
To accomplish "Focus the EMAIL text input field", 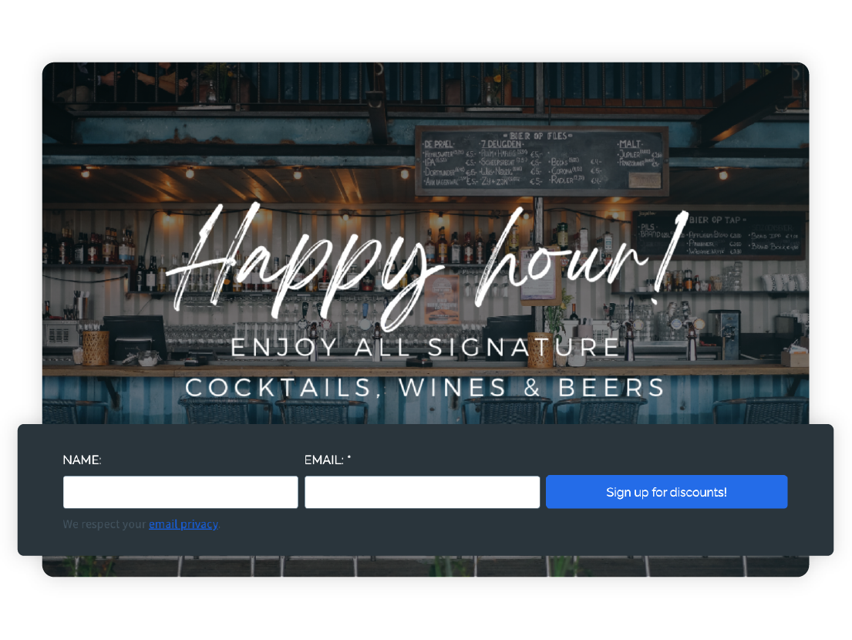I will coord(423,492).
